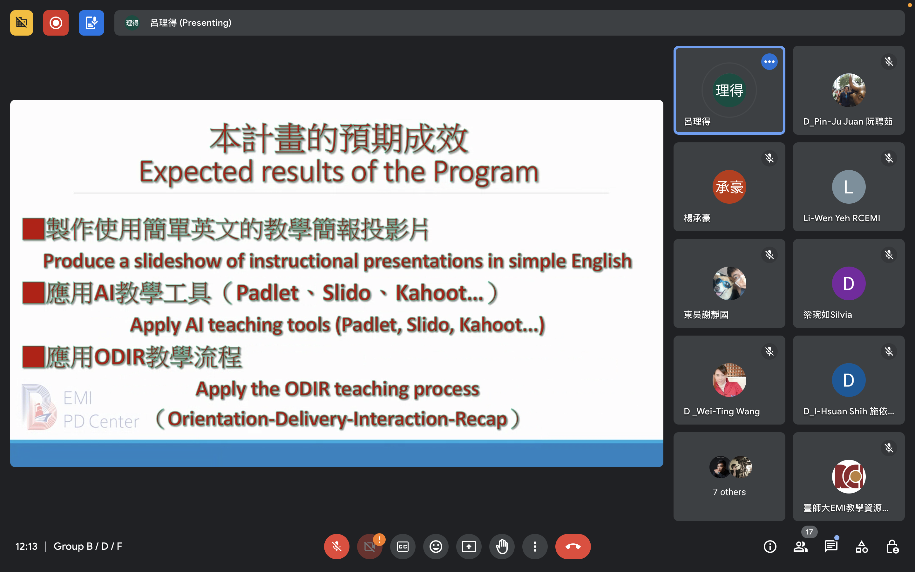
Task: Click the muted mic icon on D_Wei-Ting Wang tile
Action: pos(769,351)
